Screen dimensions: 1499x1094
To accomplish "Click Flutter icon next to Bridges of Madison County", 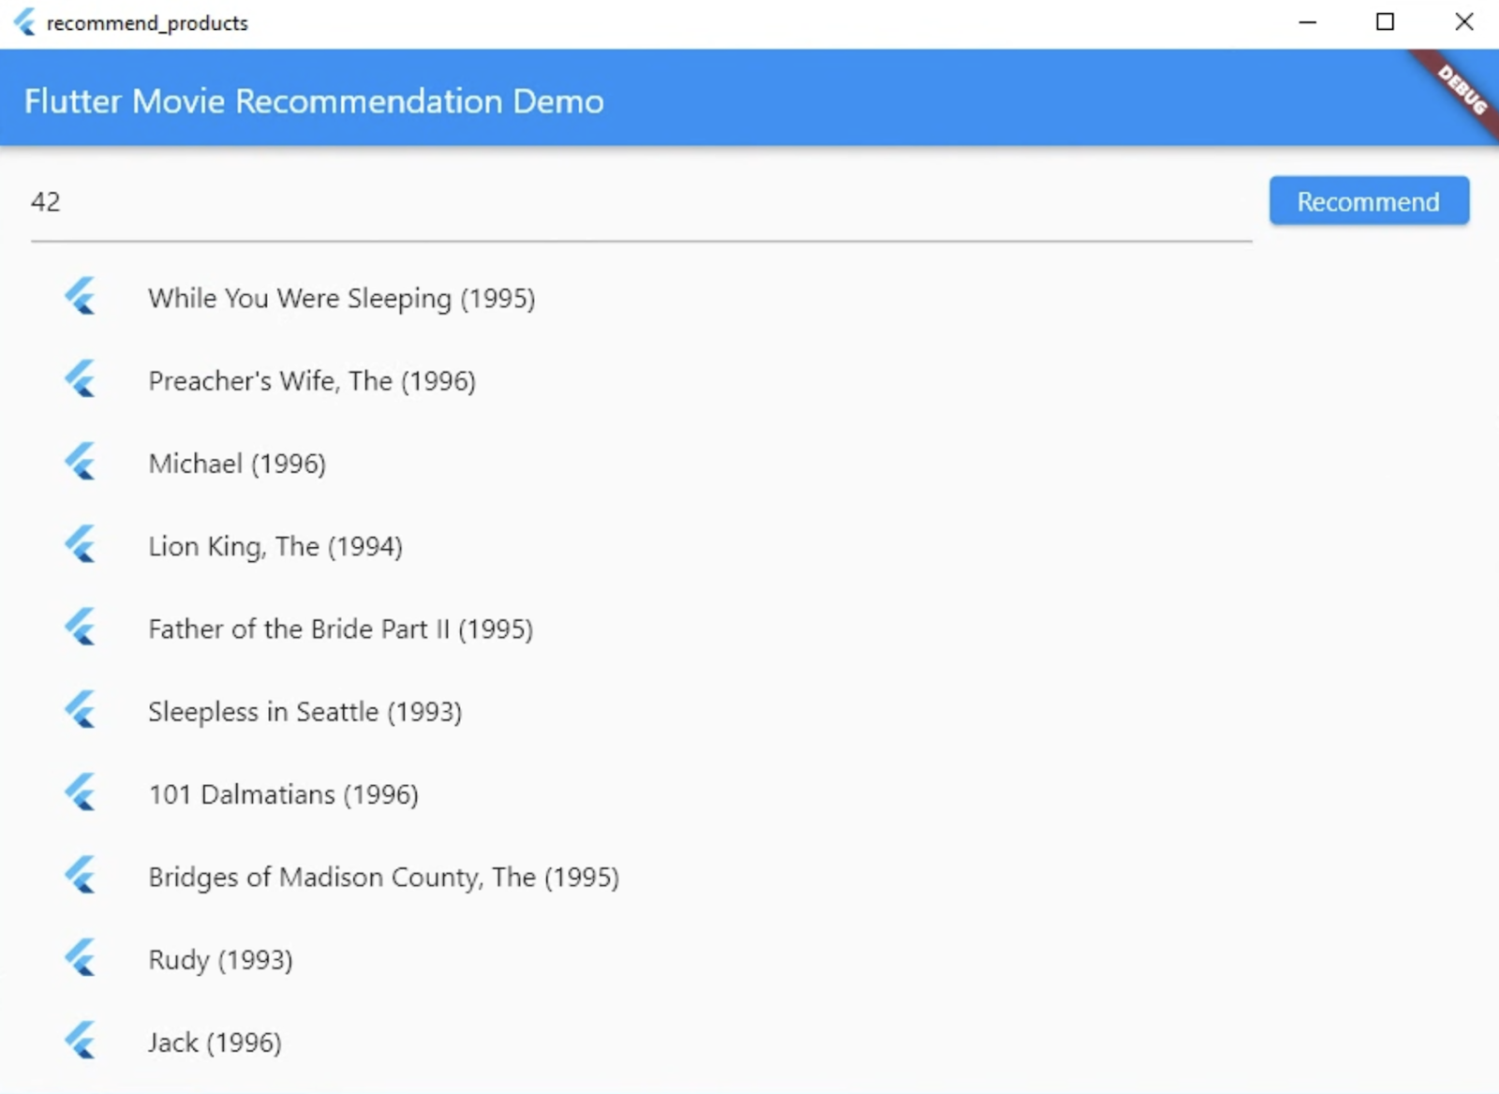I will (x=81, y=876).
